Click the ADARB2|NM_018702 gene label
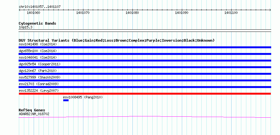Screen dimensions: 280x135 [x=34, y=114]
